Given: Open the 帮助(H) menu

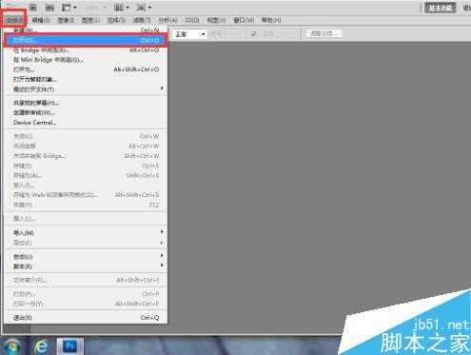Looking at the screenshot, I should [x=271, y=20].
